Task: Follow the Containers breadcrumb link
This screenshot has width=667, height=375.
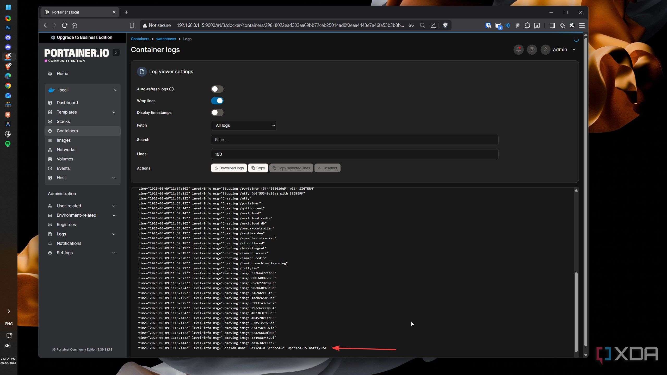Action: pyautogui.click(x=140, y=39)
